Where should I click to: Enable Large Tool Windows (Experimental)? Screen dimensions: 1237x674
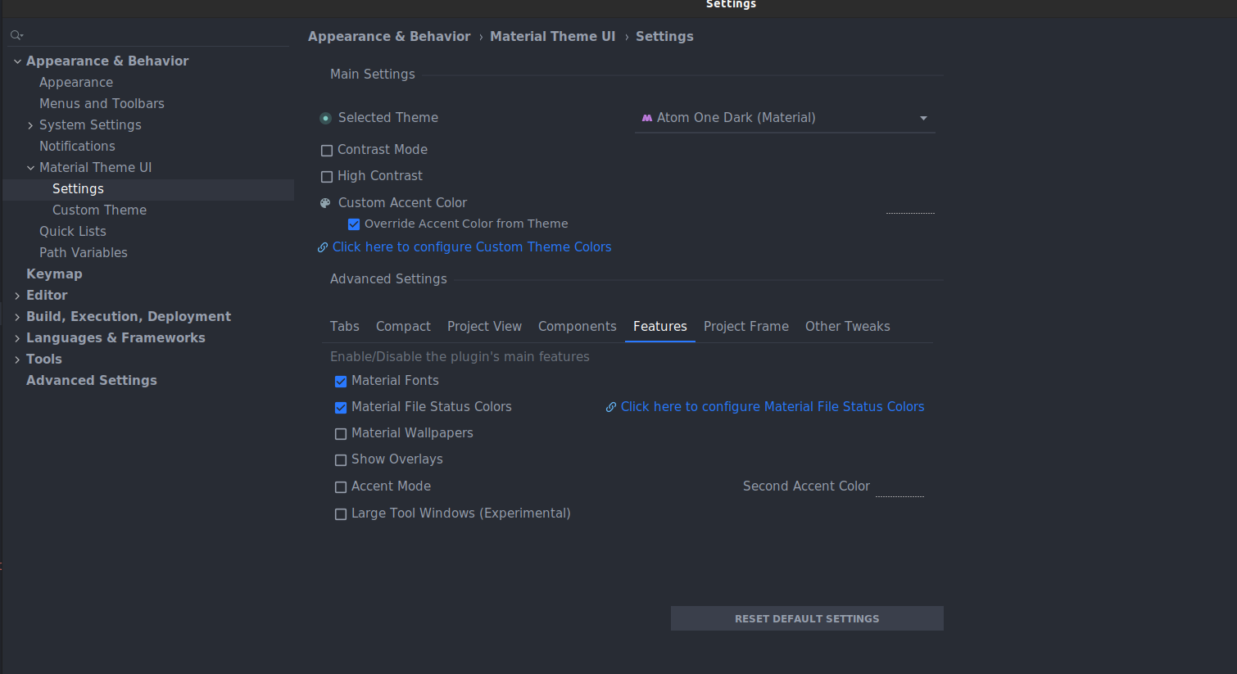click(x=341, y=514)
